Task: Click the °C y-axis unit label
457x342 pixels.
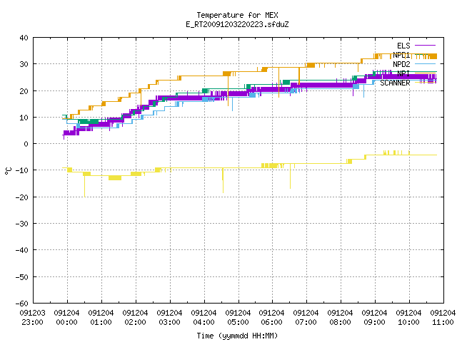Action: (8, 171)
